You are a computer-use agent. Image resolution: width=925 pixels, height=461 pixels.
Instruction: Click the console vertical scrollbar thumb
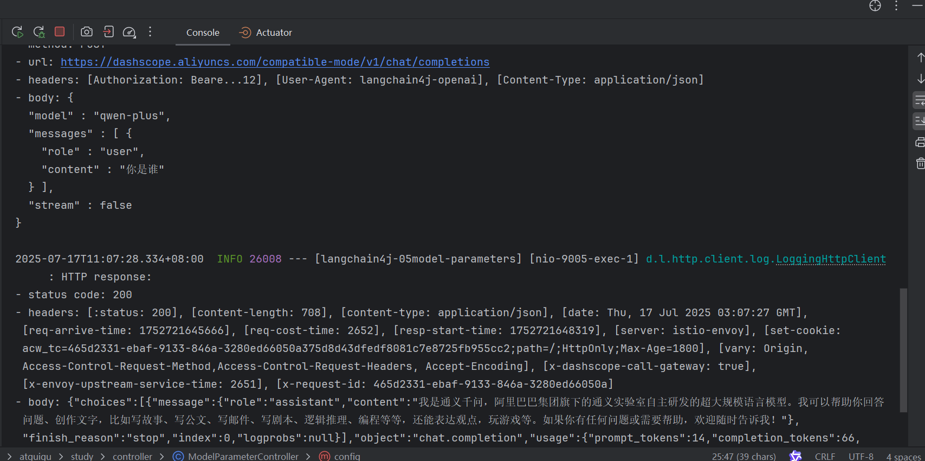pyautogui.click(x=903, y=350)
